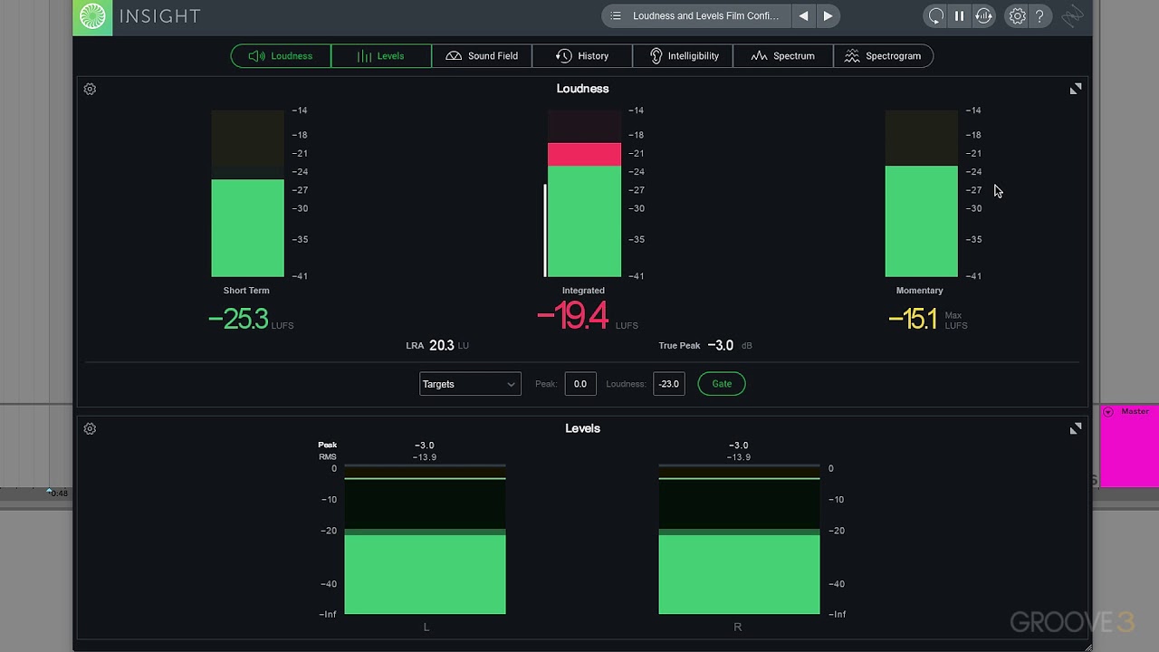This screenshot has height=652, width=1159.
Task: Click the right channel level meter
Action: 739,540
